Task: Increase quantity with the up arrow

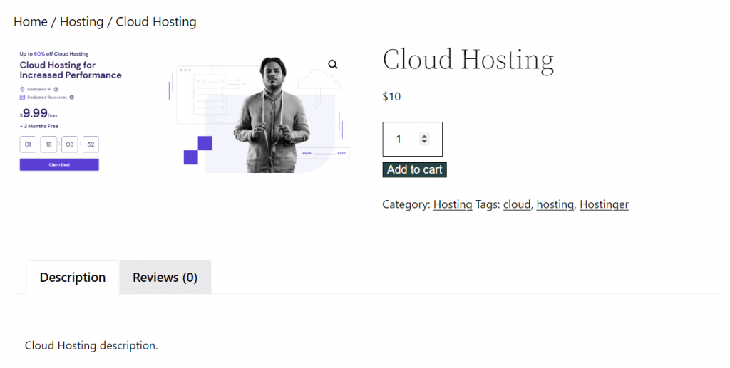Action: click(425, 136)
